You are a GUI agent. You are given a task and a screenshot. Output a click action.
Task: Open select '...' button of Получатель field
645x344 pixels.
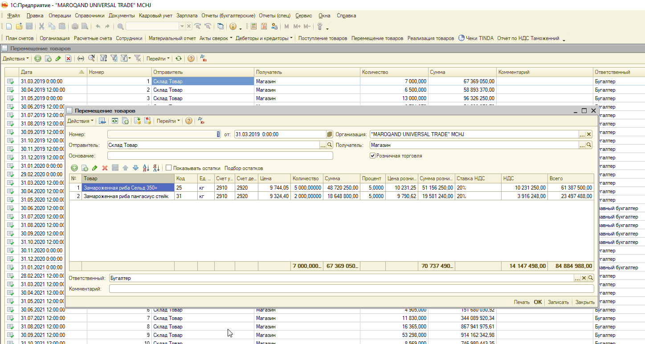point(582,145)
